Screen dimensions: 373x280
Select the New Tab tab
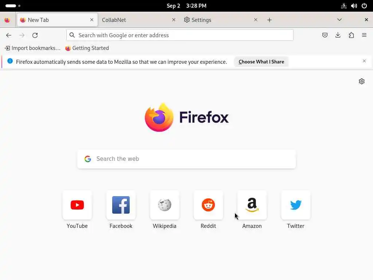click(57, 20)
